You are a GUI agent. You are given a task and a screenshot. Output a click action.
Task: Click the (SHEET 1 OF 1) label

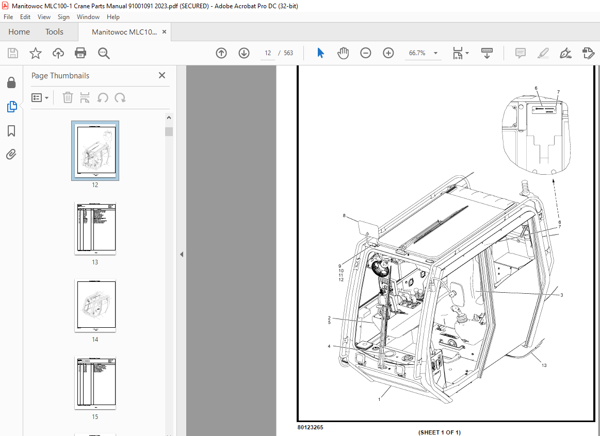point(439,432)
